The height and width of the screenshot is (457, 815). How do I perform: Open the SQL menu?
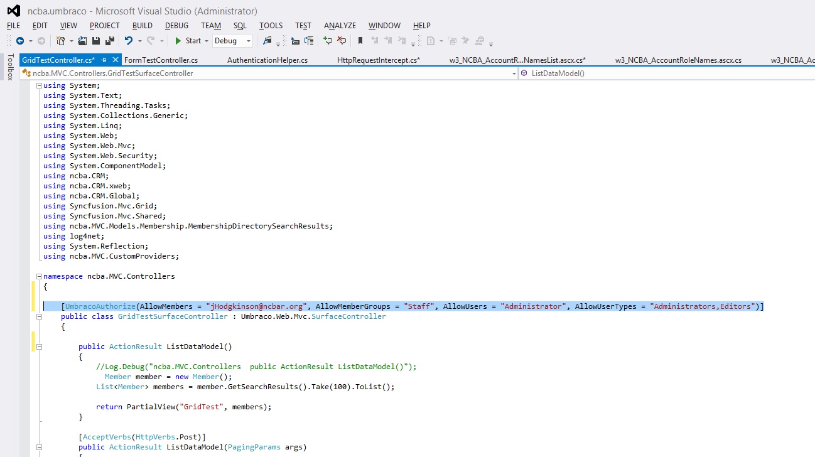coord(240,26)
